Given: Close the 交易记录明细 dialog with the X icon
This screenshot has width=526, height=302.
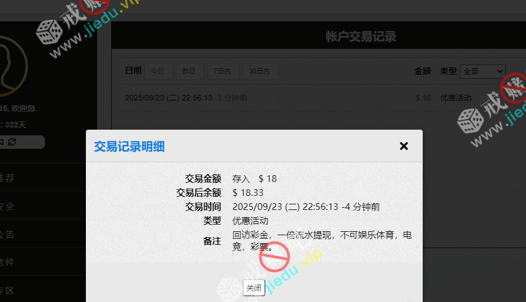Looking at the screenshot, I should pos(404,146).
